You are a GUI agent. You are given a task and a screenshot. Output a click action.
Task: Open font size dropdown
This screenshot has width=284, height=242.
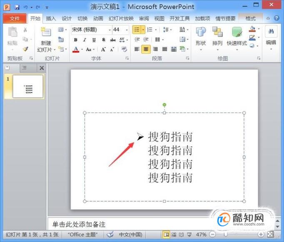tap(127, 30)
